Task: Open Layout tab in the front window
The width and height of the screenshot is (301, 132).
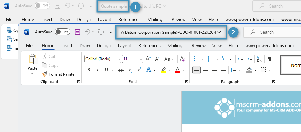Action: coord(125,46)
